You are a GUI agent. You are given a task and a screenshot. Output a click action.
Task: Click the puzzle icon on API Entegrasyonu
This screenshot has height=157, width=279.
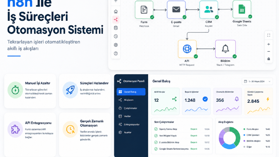tap(15, 130)
